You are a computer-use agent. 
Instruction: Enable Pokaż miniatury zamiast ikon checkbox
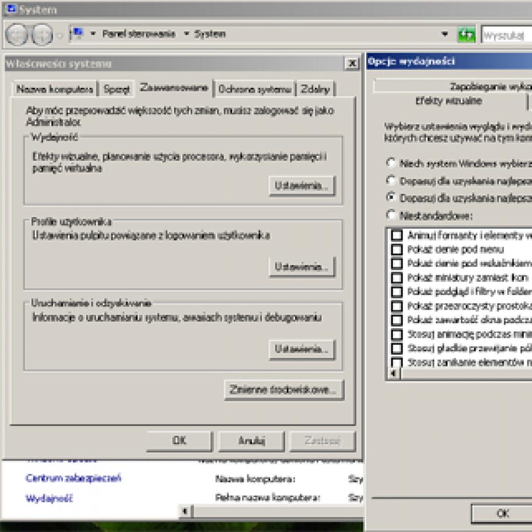click(x=396, y=277)
